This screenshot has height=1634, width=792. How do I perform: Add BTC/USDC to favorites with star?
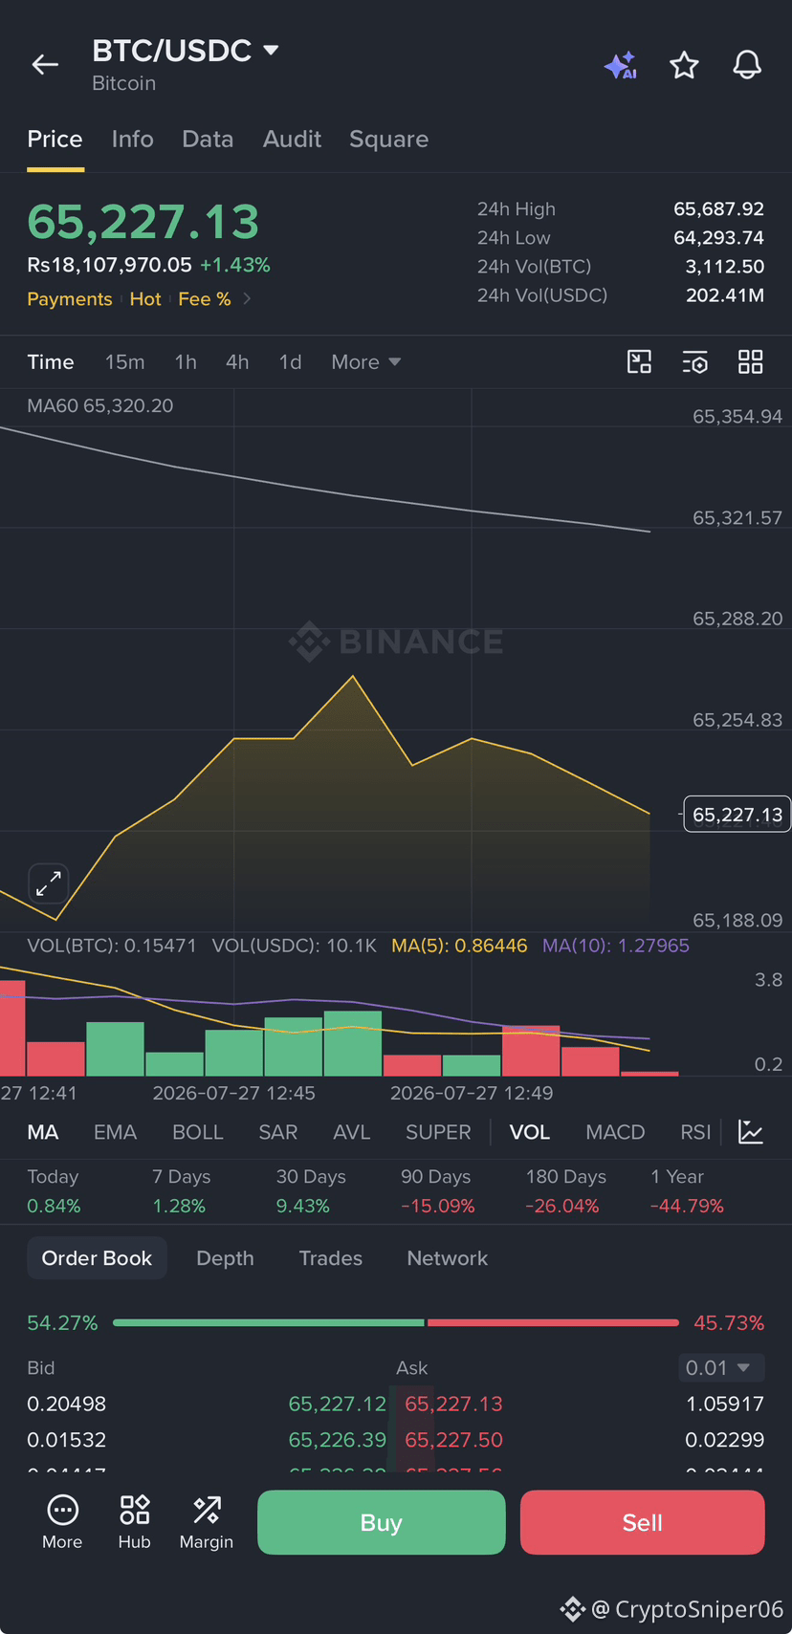tap(684, 65)
